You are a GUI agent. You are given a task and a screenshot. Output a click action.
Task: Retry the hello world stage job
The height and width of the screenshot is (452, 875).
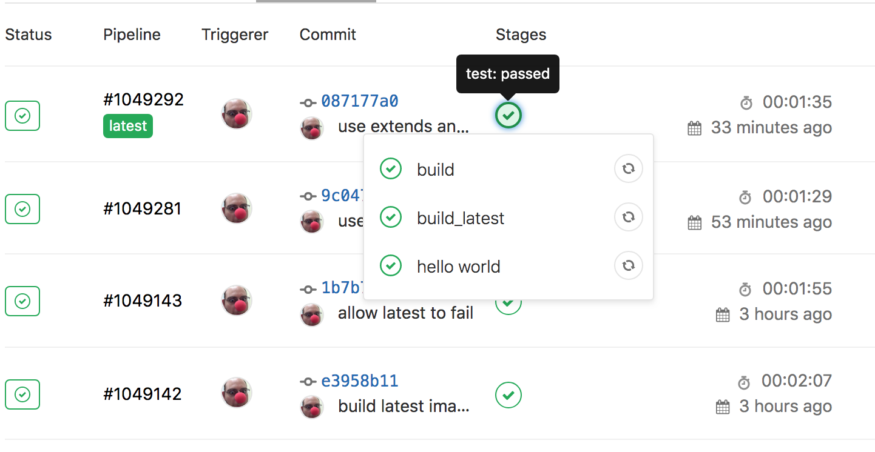(628, 265)
